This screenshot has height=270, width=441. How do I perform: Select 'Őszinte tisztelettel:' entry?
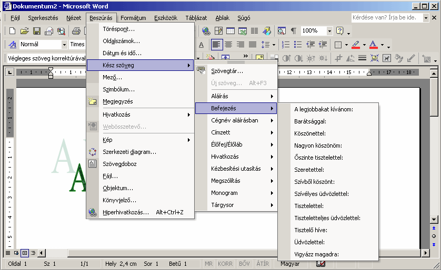pyautogui.click(x=328, y=158)
